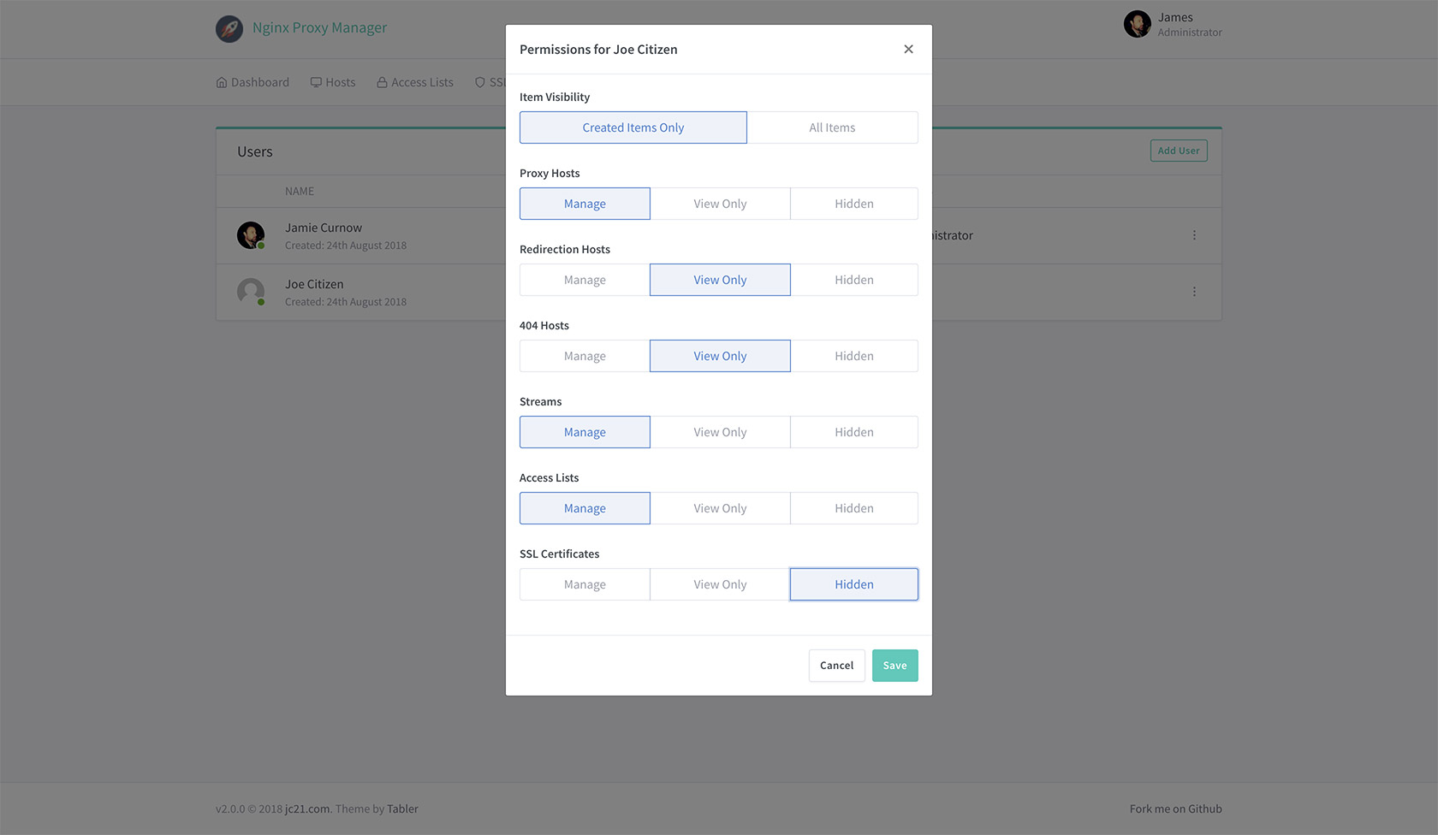1438x835 pixels.
Task: Select All Items for item visibility
Action: (x=831, y=127)
